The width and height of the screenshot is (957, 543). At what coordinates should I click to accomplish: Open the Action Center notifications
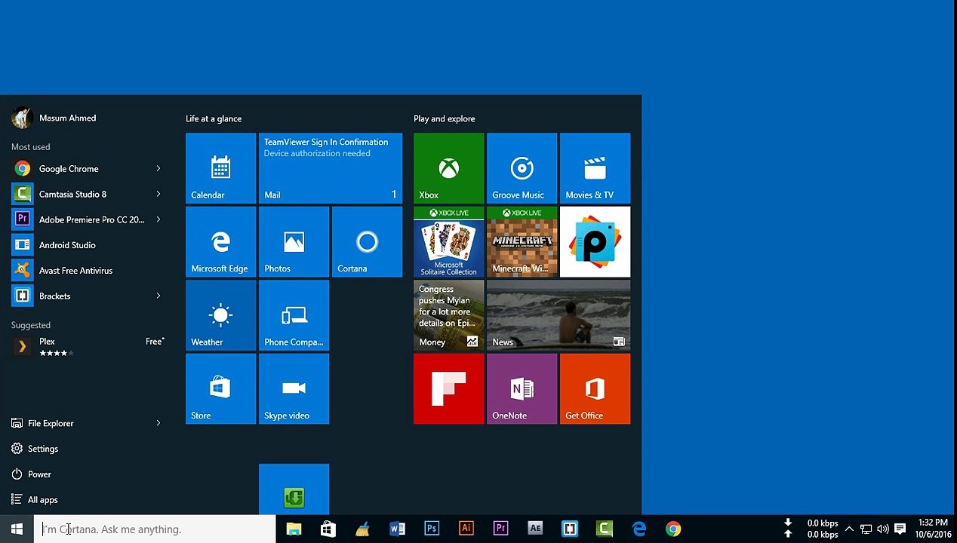[900, 529]
